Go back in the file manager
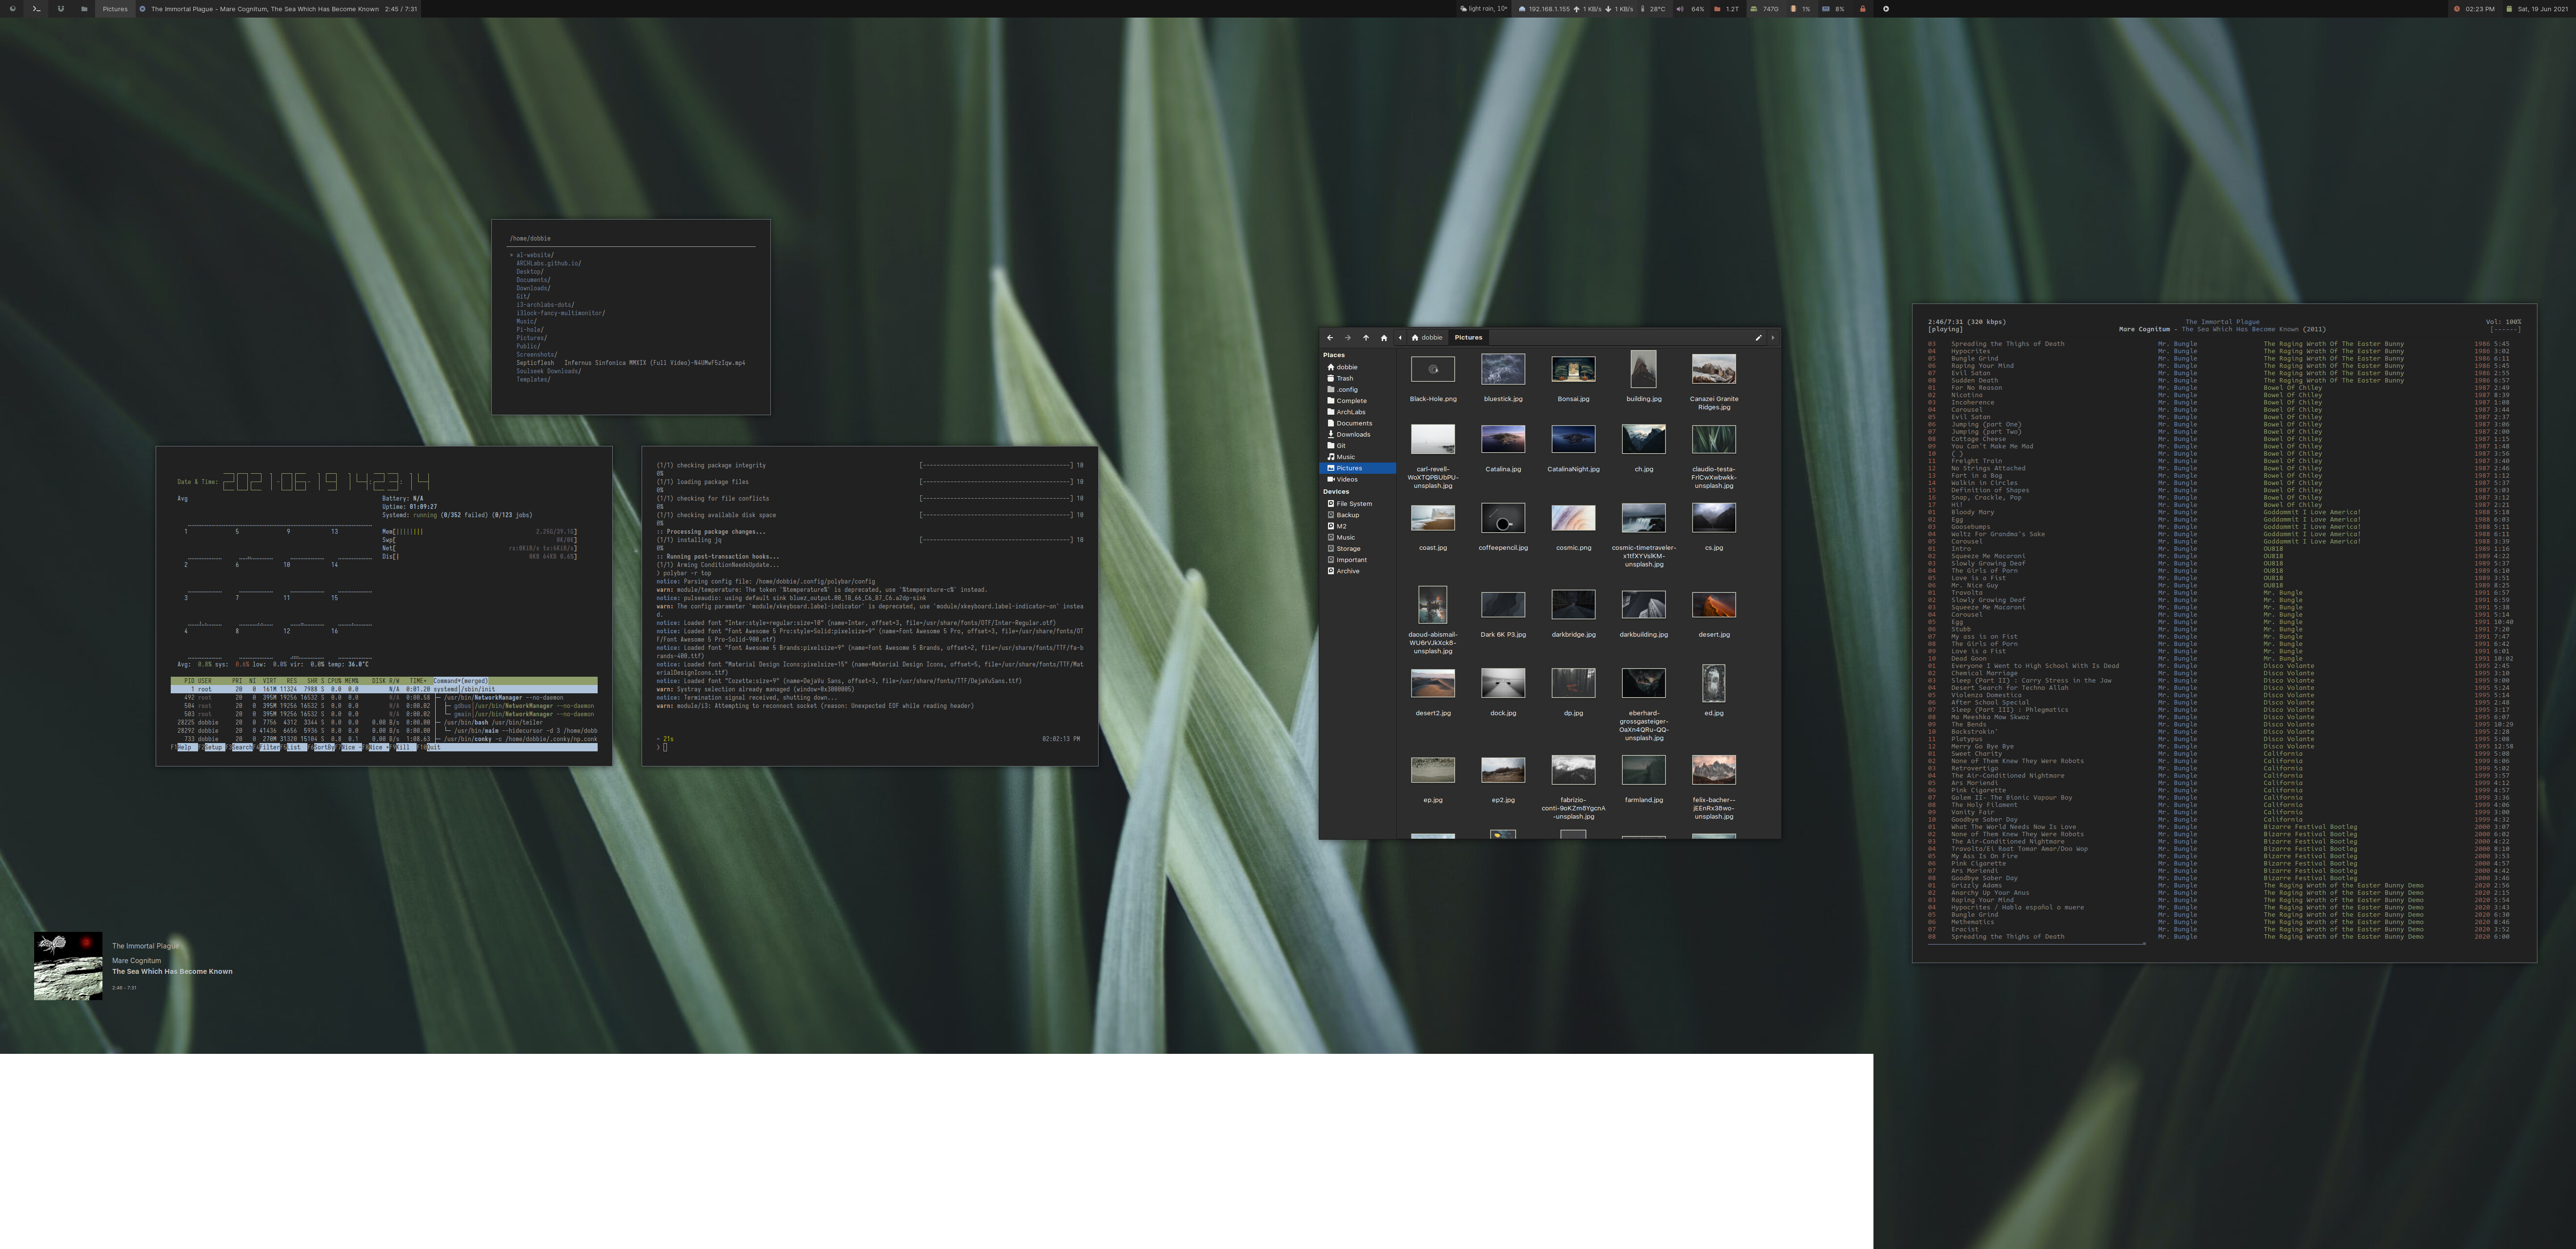The width and height of the screenshot is (2576, 1249). 1329,338
